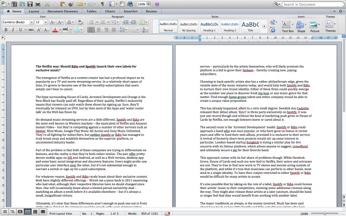Open the zoom percentage dropdown
346x216 pixels.
point(148,4)
